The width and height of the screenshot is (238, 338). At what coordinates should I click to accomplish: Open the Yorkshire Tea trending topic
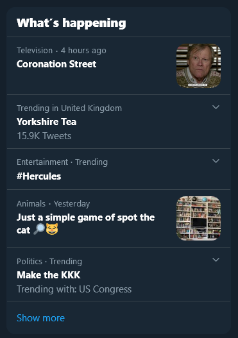point(47,122)
